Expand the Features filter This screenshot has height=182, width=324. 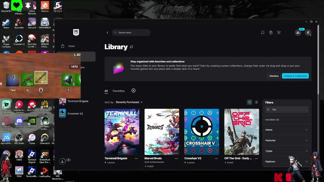coord(287,140)
